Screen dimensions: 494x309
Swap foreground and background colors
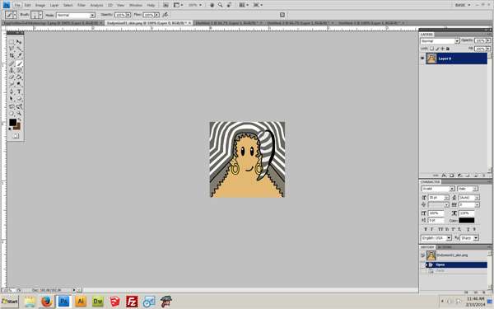point(20,119)
